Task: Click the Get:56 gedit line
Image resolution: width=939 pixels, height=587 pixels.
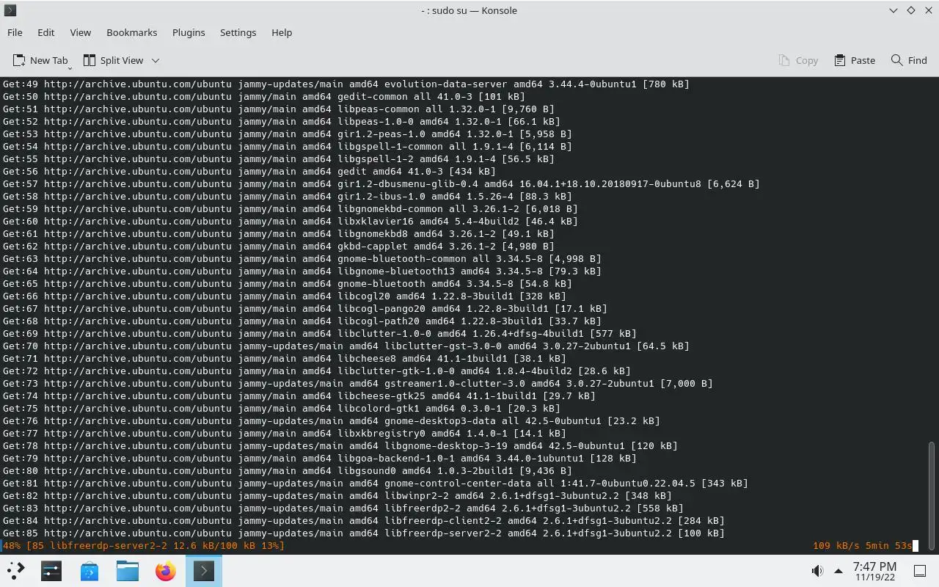Action: [x=249, y=172]
